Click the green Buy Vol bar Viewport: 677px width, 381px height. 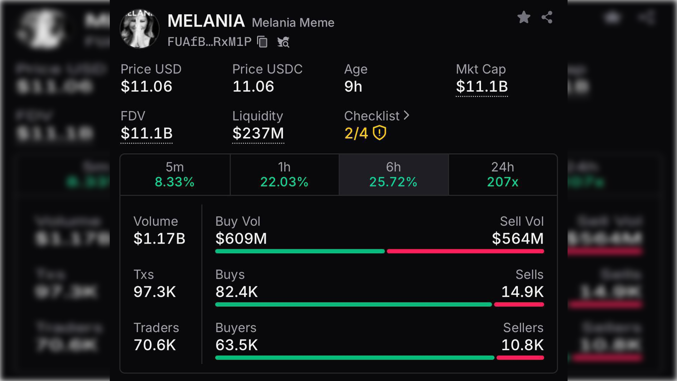click(x=300, y=251)
